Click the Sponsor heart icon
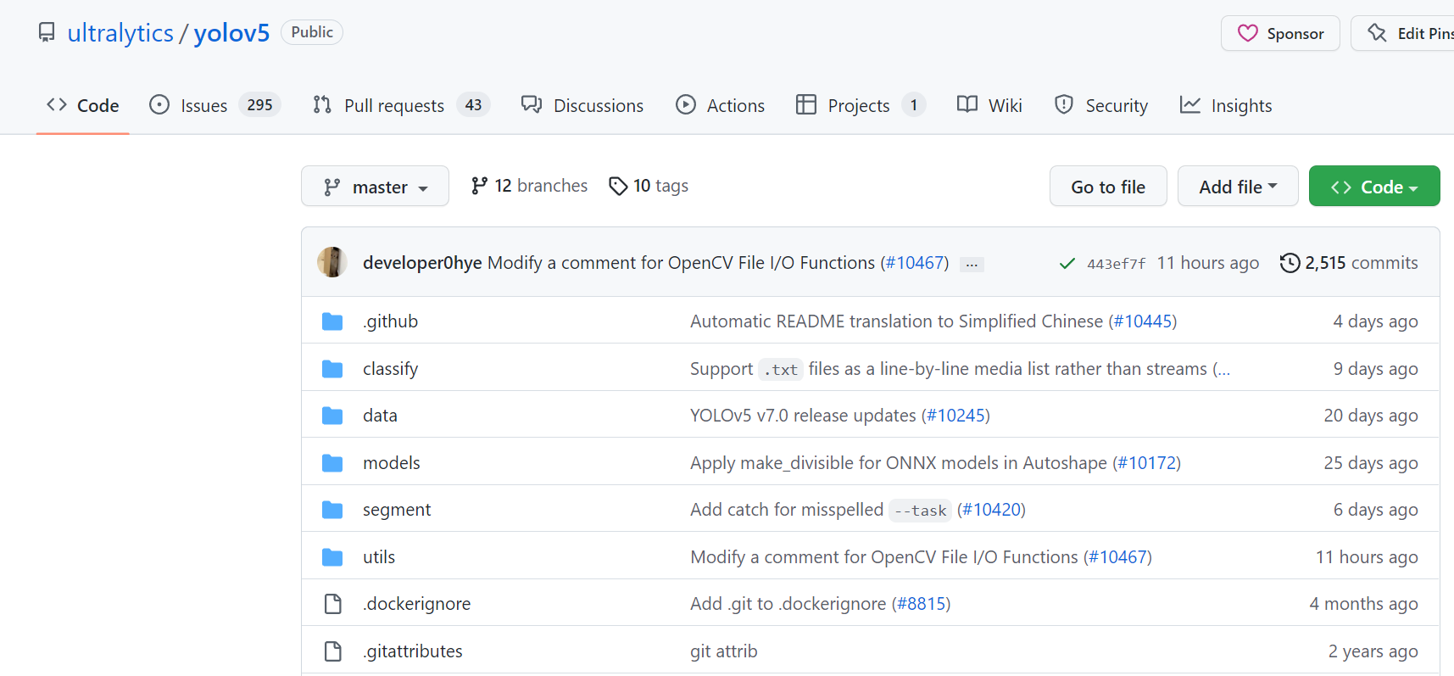 pyautogui.click(x=1248, y=33)
